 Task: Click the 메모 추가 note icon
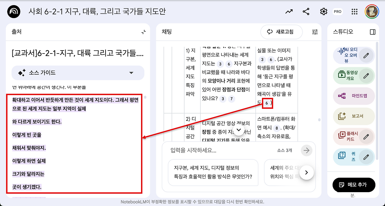point(341,185)
